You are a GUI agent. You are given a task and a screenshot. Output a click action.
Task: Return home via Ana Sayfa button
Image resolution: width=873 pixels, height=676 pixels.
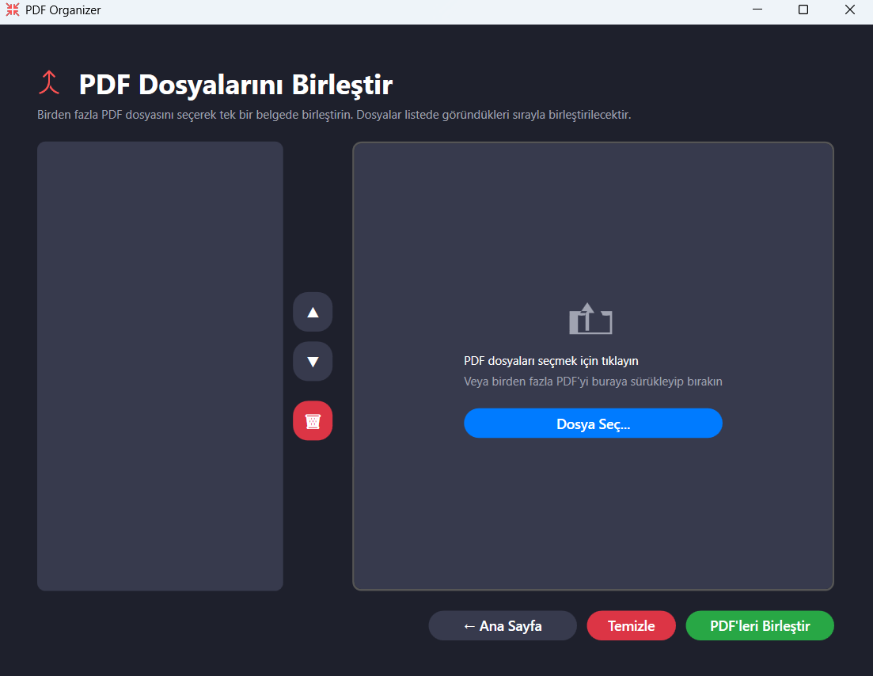point(502,625)
